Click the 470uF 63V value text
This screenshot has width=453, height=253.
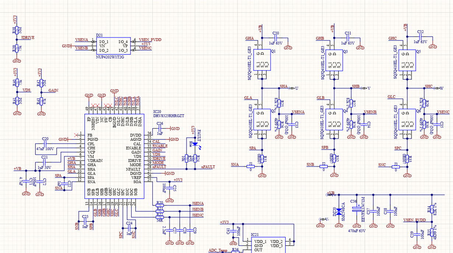click(x=357, y=231)
